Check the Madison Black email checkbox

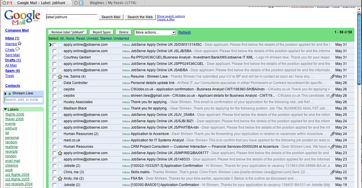coord(54,108)
